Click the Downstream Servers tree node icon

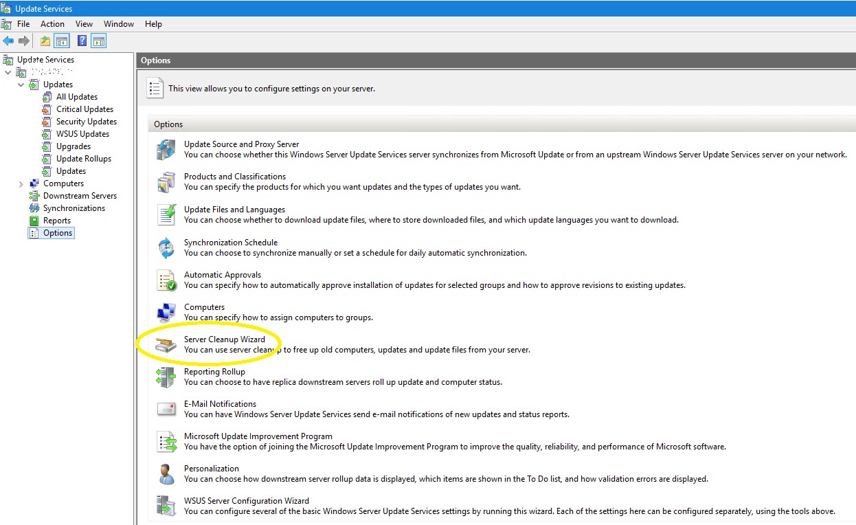(x=34, y=196)
